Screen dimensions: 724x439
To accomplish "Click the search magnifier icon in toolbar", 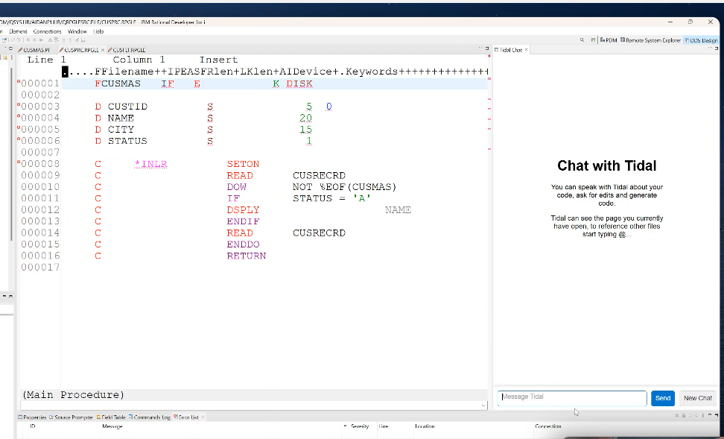I will click(582, 40).
